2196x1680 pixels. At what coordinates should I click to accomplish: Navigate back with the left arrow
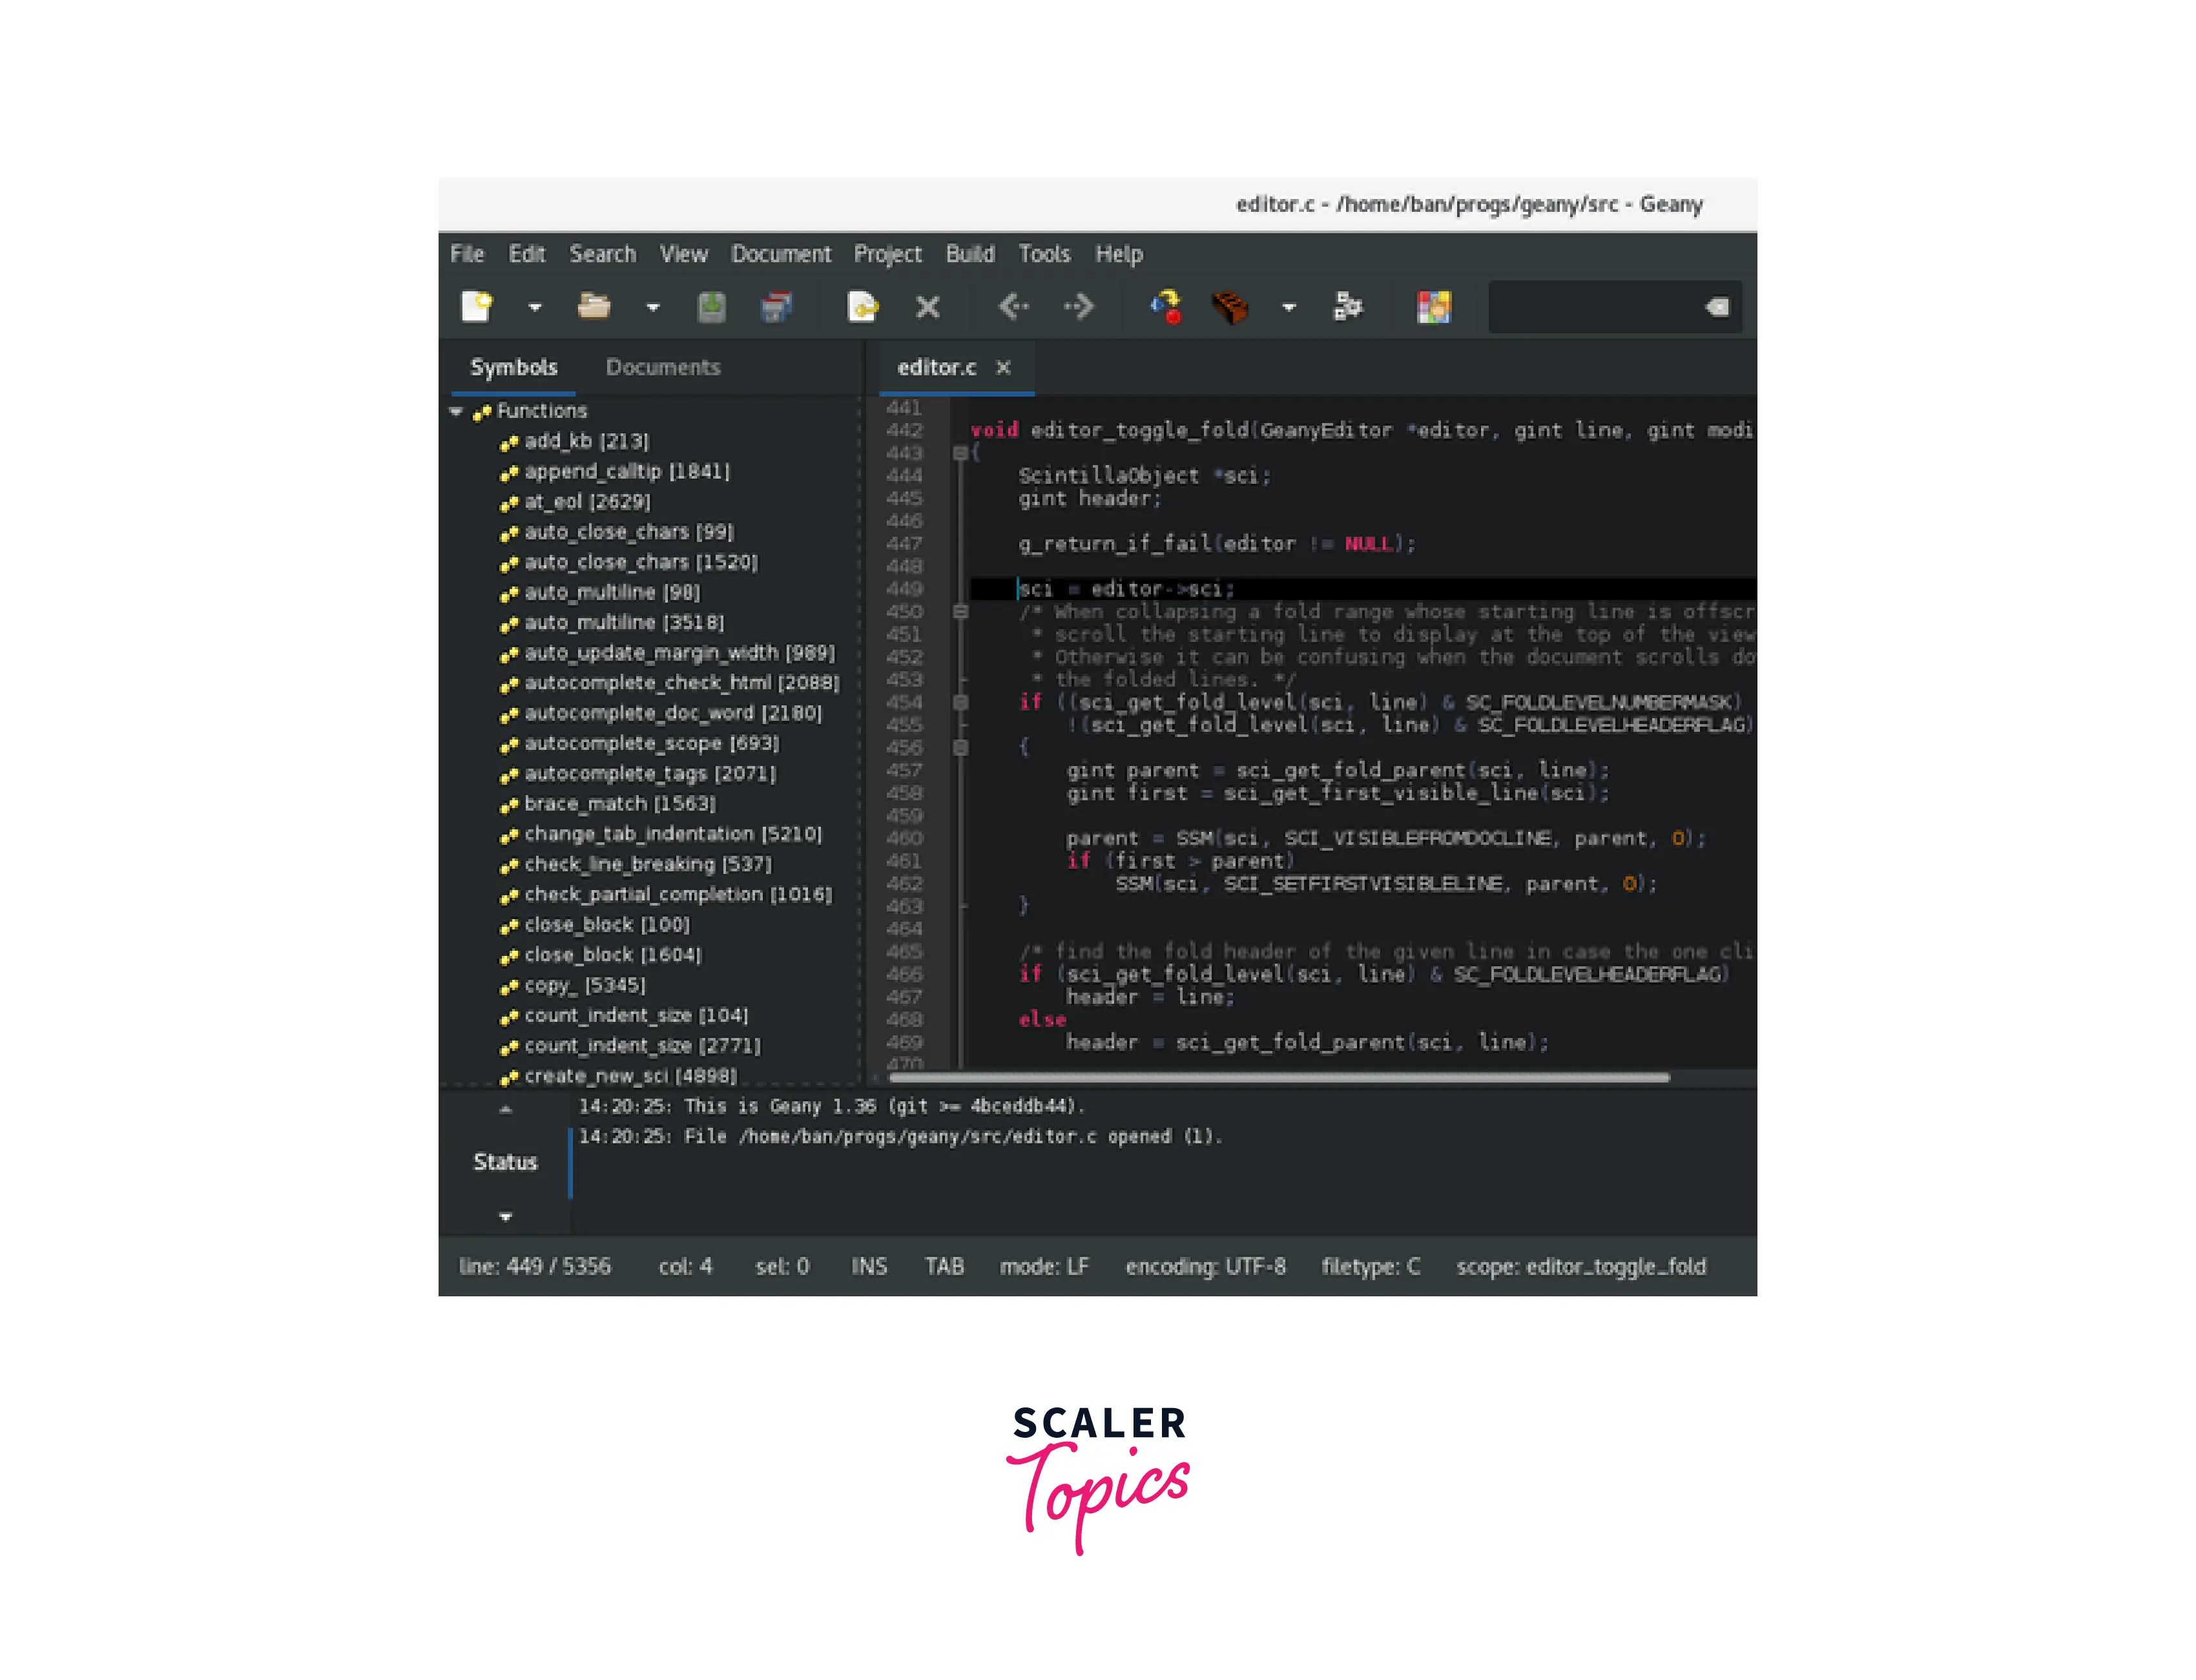click(x=1013, y=307)
